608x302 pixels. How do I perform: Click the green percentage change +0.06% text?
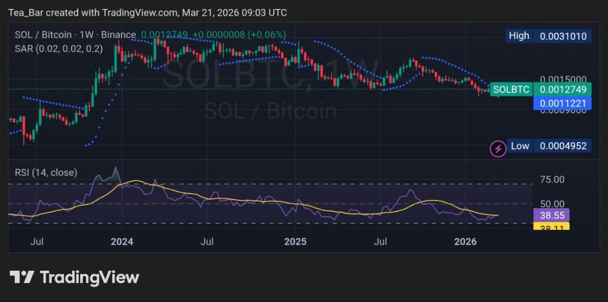pos(268,35)
